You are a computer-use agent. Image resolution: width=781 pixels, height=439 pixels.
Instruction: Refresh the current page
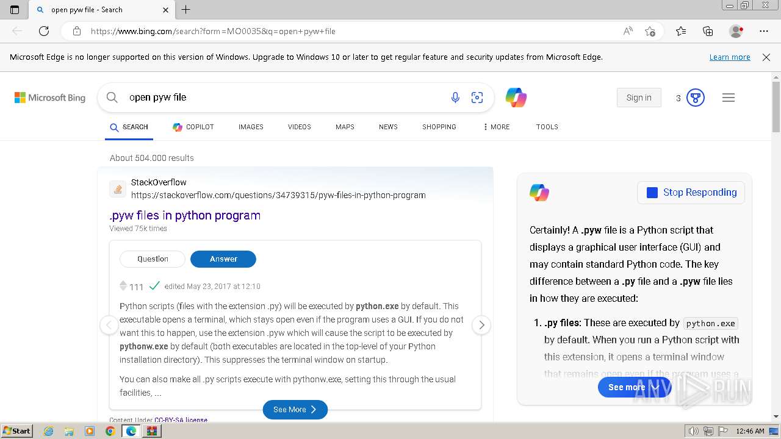tap(44, 31)
